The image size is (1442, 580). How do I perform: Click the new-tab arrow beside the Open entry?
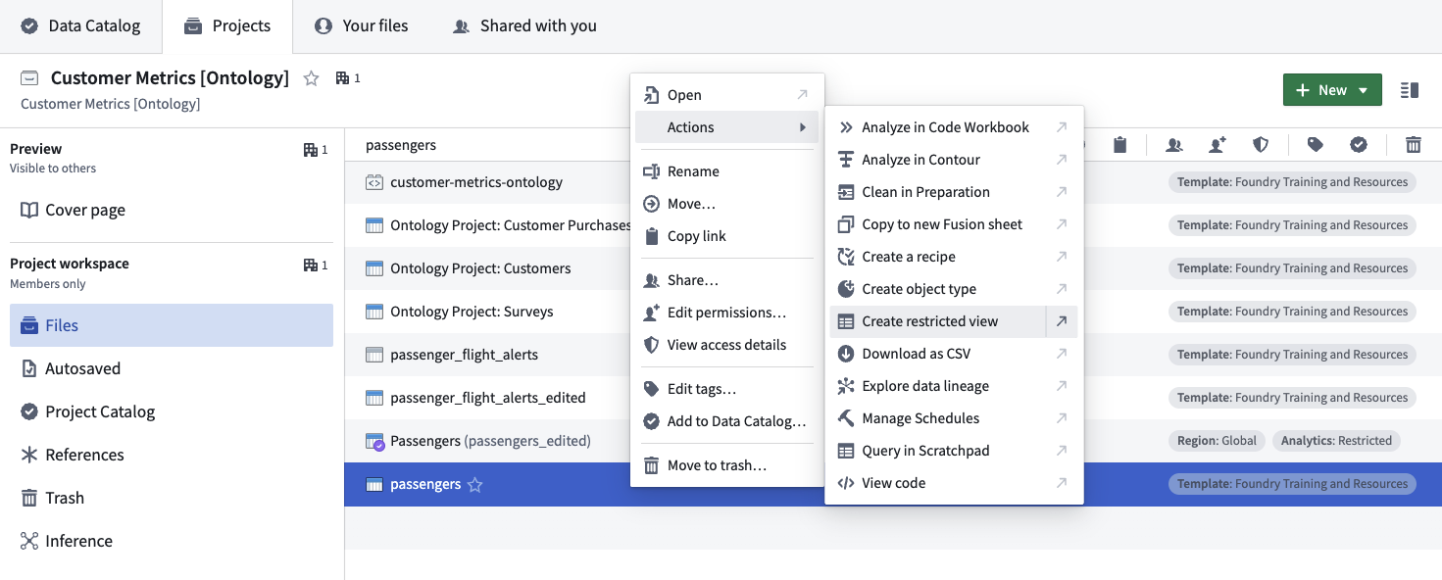(x=802, y=95)
